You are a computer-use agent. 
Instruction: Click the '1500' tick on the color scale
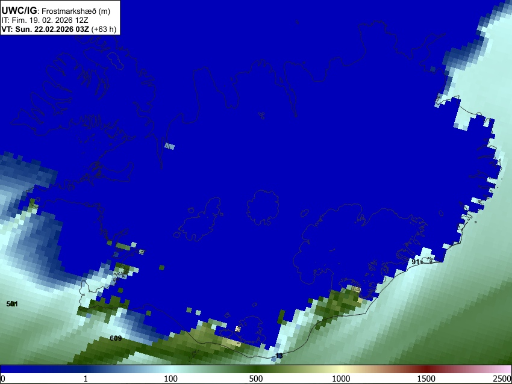click(x=426, y=379)
